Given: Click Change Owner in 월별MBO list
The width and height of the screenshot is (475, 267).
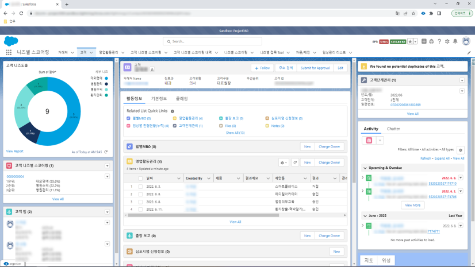Looking at the screenshot, I should click(x=330, y=146).
